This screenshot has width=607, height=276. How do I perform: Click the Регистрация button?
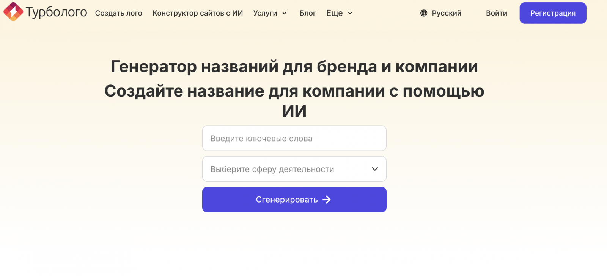[552, 12]
